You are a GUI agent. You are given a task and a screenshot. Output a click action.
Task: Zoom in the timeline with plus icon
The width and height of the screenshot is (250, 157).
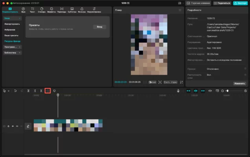(x=246, y=91)
